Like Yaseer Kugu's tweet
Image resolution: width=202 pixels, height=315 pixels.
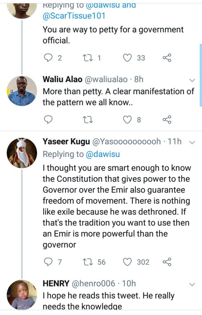(x=127, y=262)
